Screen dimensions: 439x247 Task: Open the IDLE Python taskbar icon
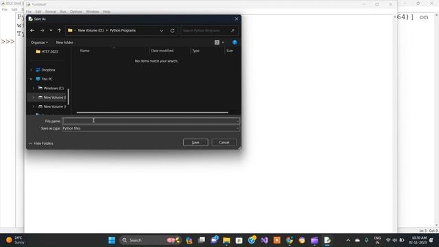pos(327,240)
